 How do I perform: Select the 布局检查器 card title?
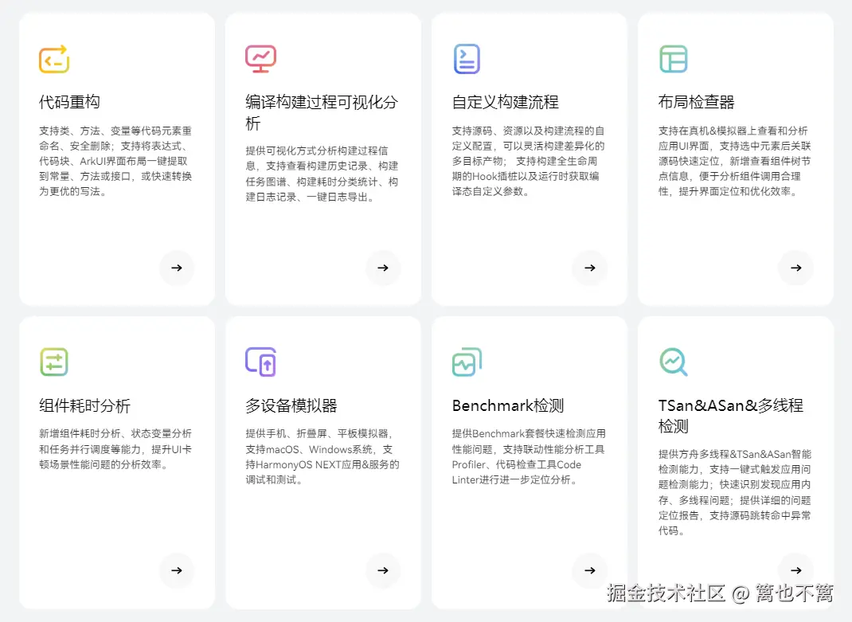697,102
